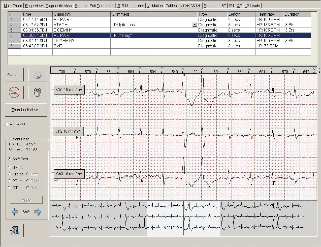Viewport: 321px width, 247px height.
Task: Click the trash can delete icon
Action: click(38, 92)
